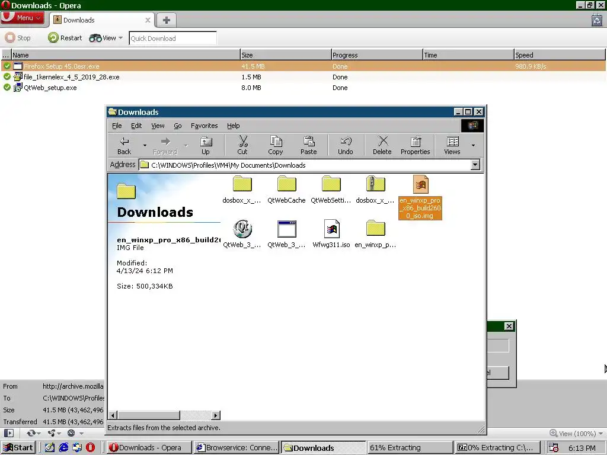607x455 pixels.
Task: Sort downloads by the Speed column
Action: 560,55
